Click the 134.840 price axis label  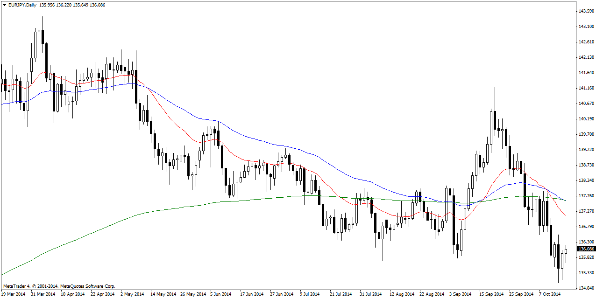(x=586, y=288)
